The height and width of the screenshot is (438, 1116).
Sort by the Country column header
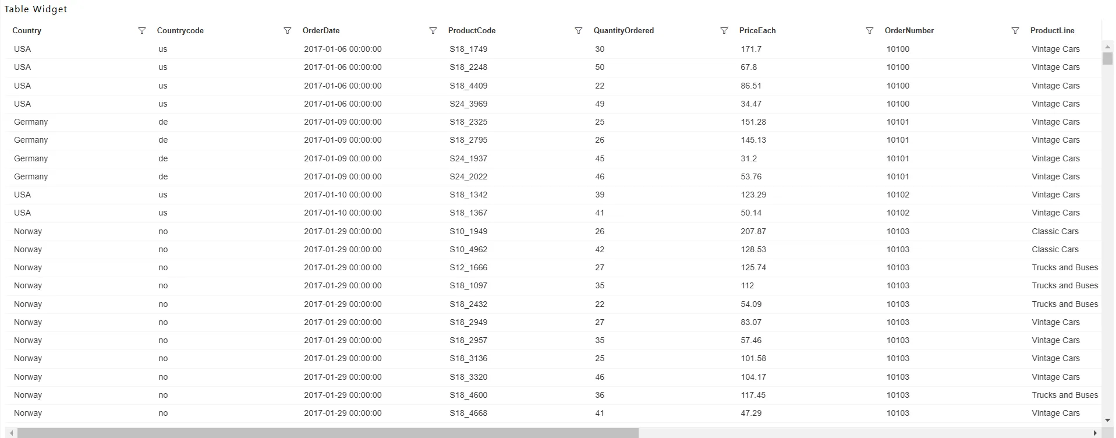(x=27, y=31)
